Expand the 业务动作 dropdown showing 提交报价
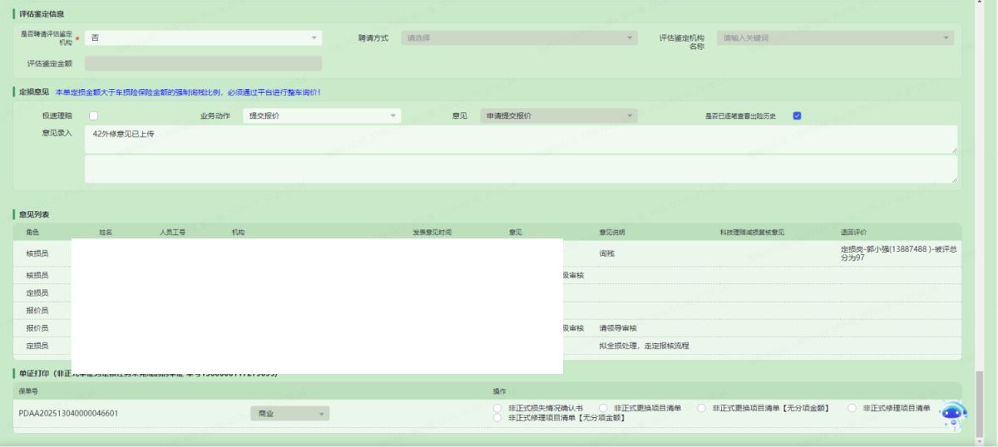The height and width of the screenshot is (447, 998). pos(321,115)
